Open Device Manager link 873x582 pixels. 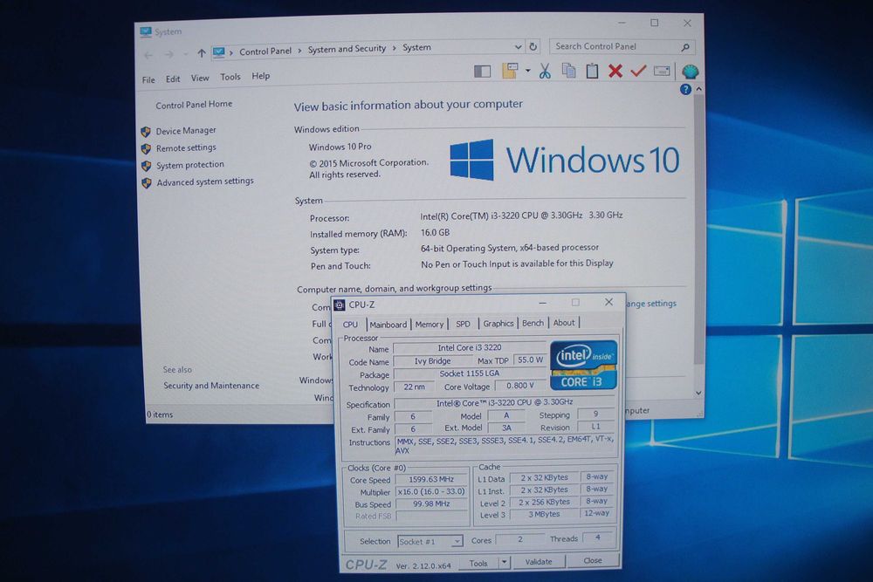click(186, 130)
